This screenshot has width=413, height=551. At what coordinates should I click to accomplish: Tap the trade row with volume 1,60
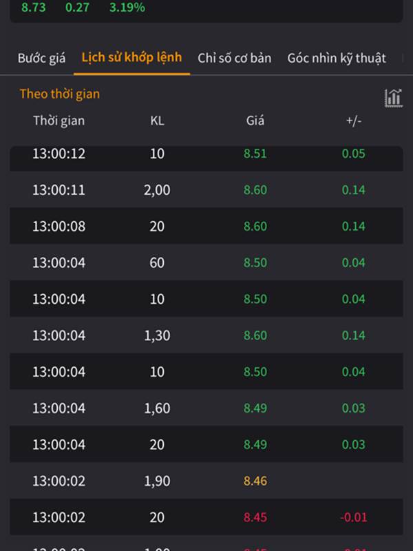point(206,408)
